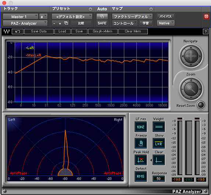Viewport: 211px width, 195px height.
Task: Click the Weight lines icon button
Action: [x=159, y=127]
